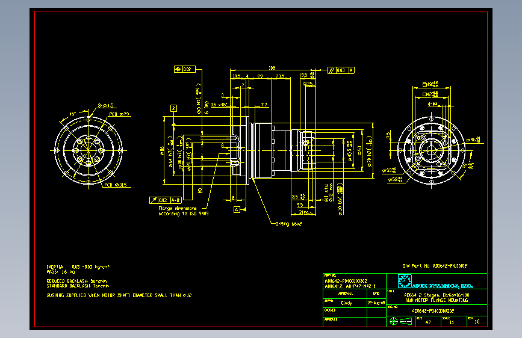The height and width of the screenshot is (338, 522).
Task: Click the 29 length dimension
Action: (x=260, y=76)
